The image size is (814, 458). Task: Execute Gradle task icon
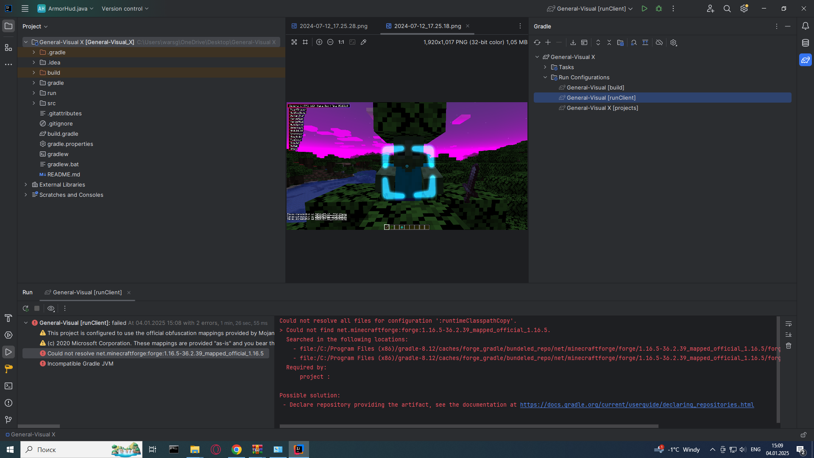click(x=584, y=42)
